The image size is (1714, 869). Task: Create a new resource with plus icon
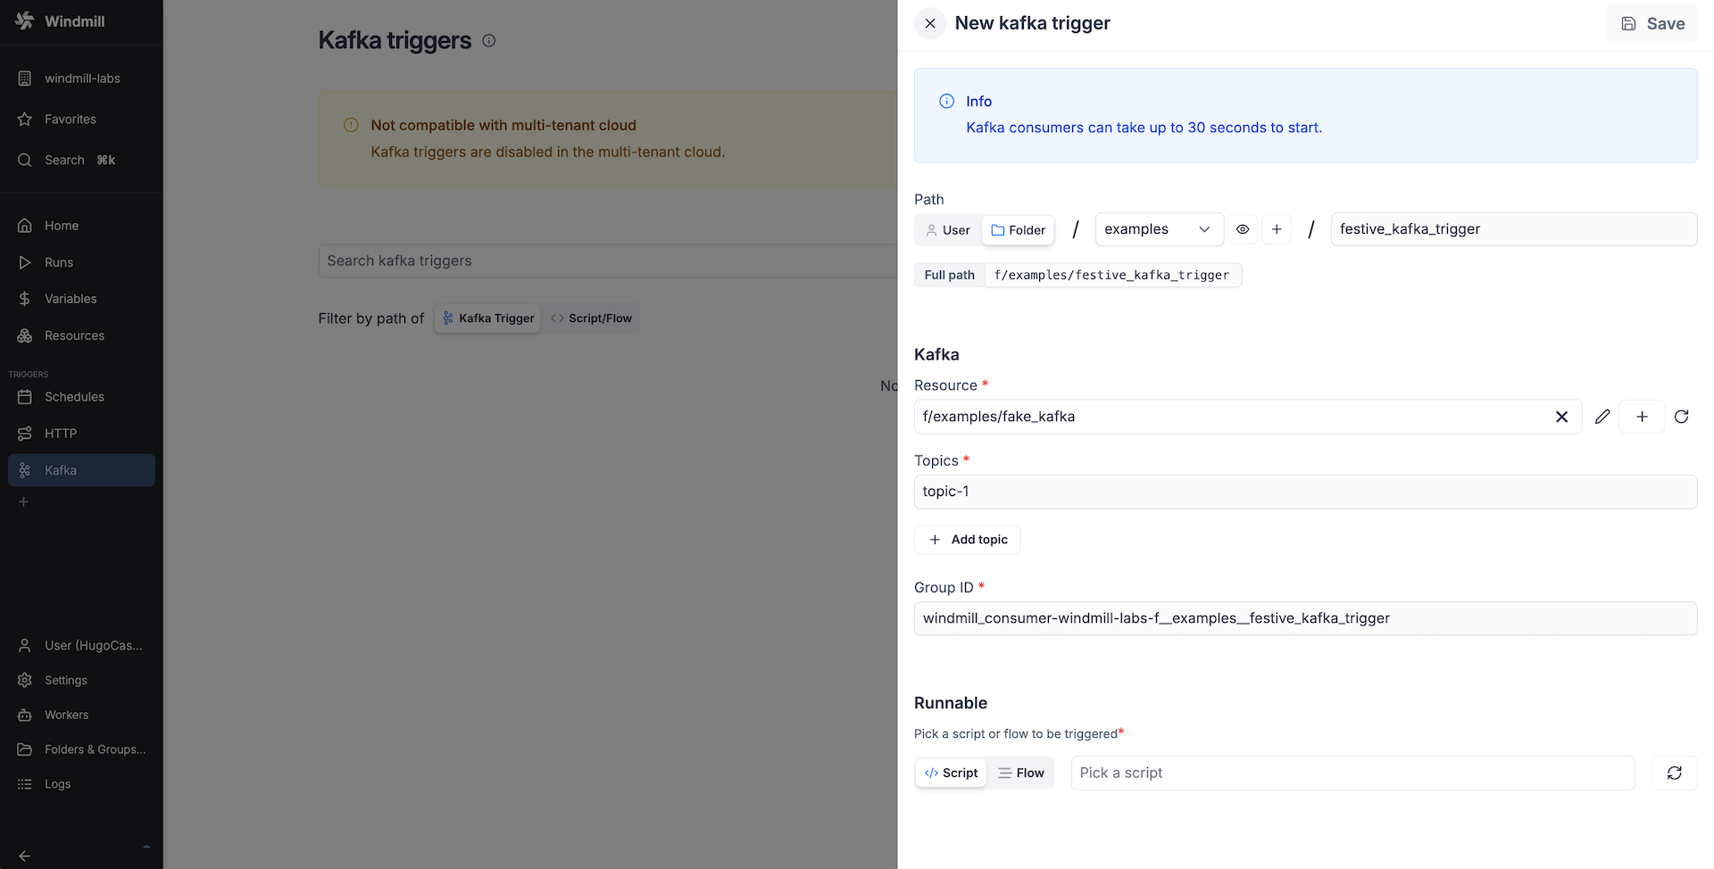tap(1642, 416)
